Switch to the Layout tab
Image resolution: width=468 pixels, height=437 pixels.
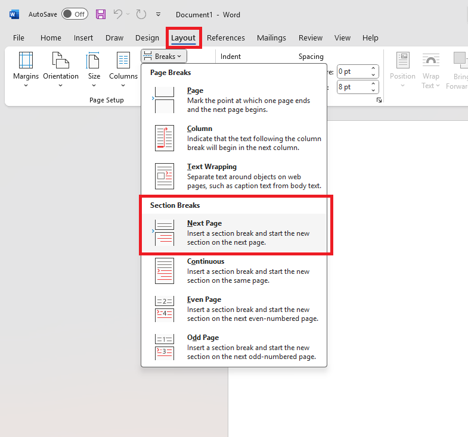tap(183, 38)
